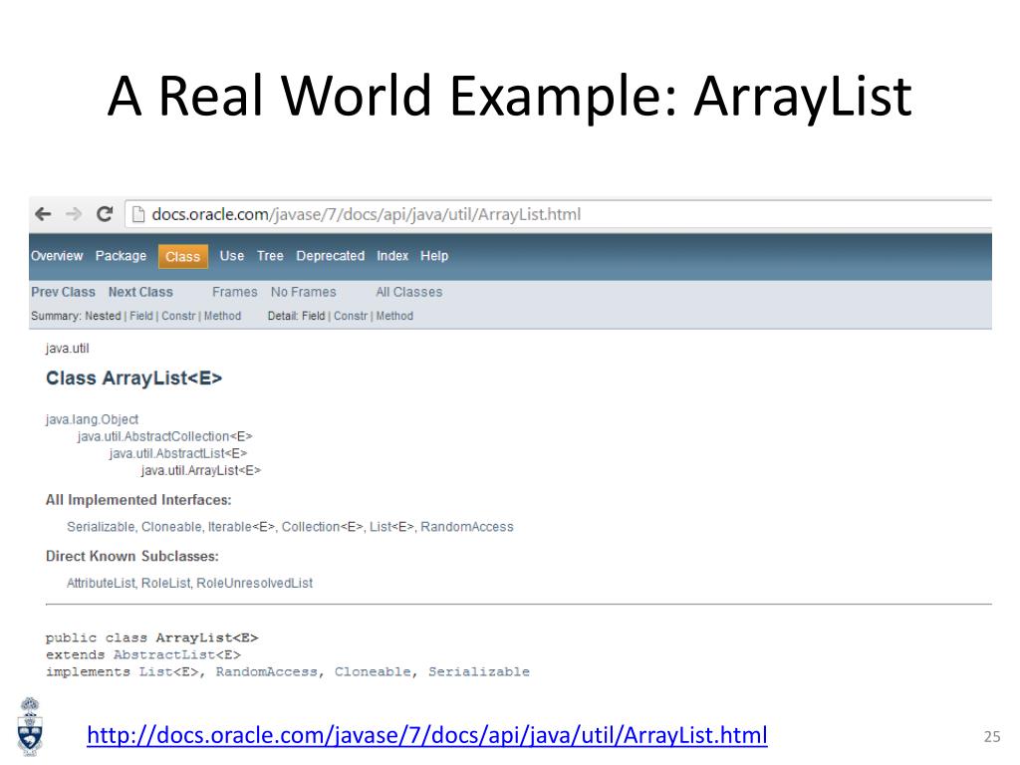Jump to Summary Nested section
The height and width of the screenshot is (765, 1020).
104,316
